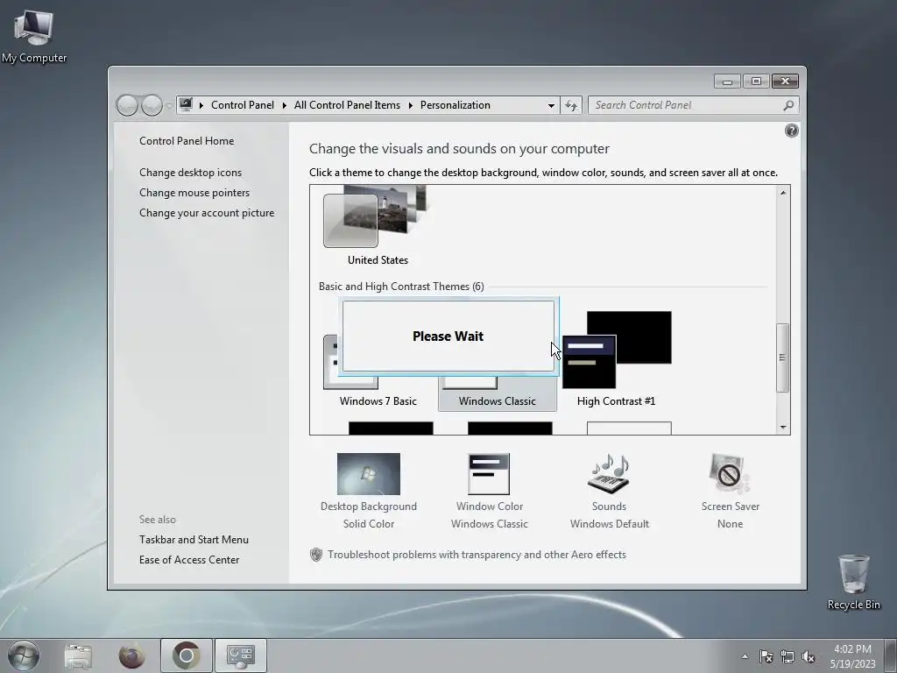This screenshot has width=897, height=673.
Task: Click the troubleshoot shield icon
Action: (x=315, y=555)
